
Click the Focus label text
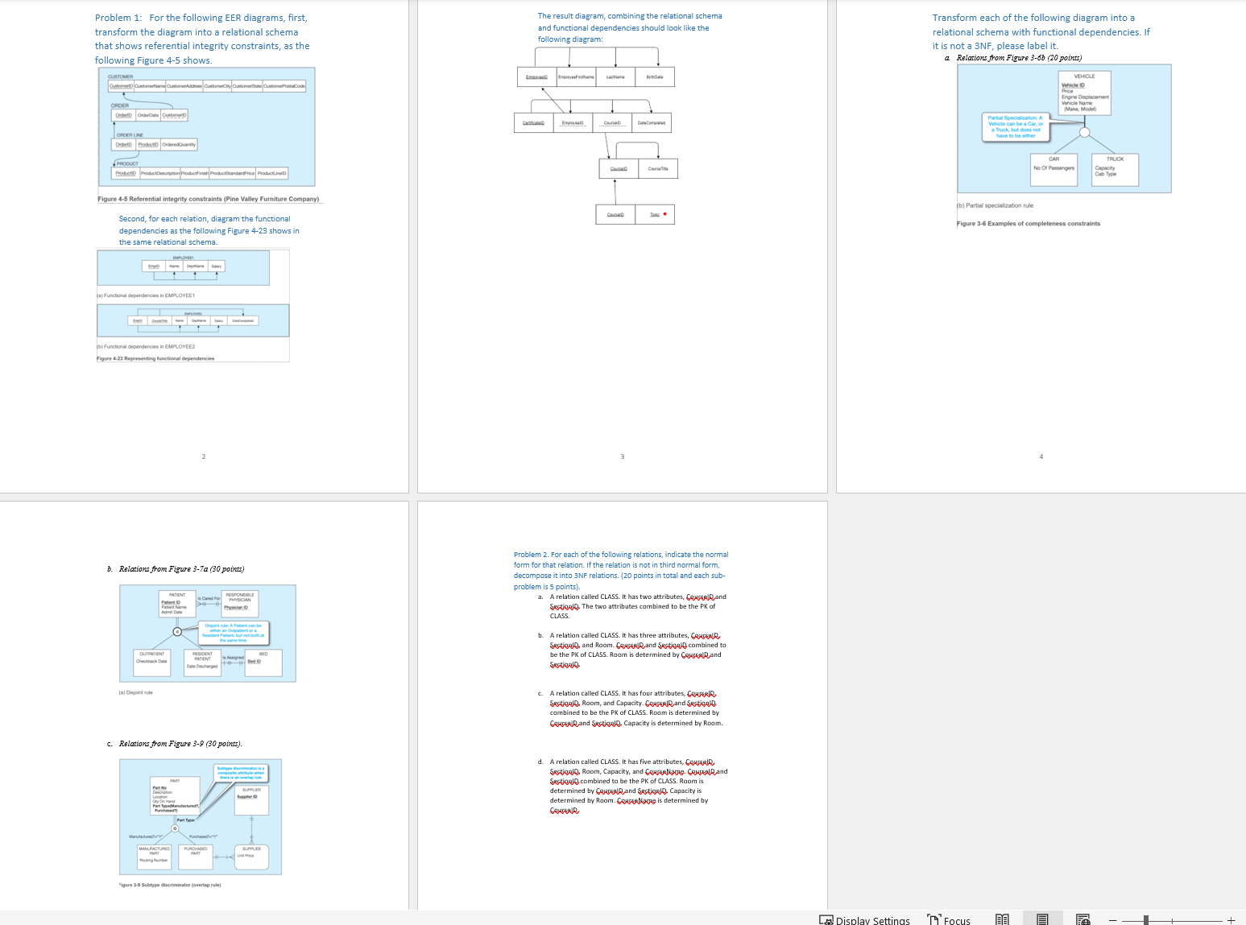(x=958, y=919)
